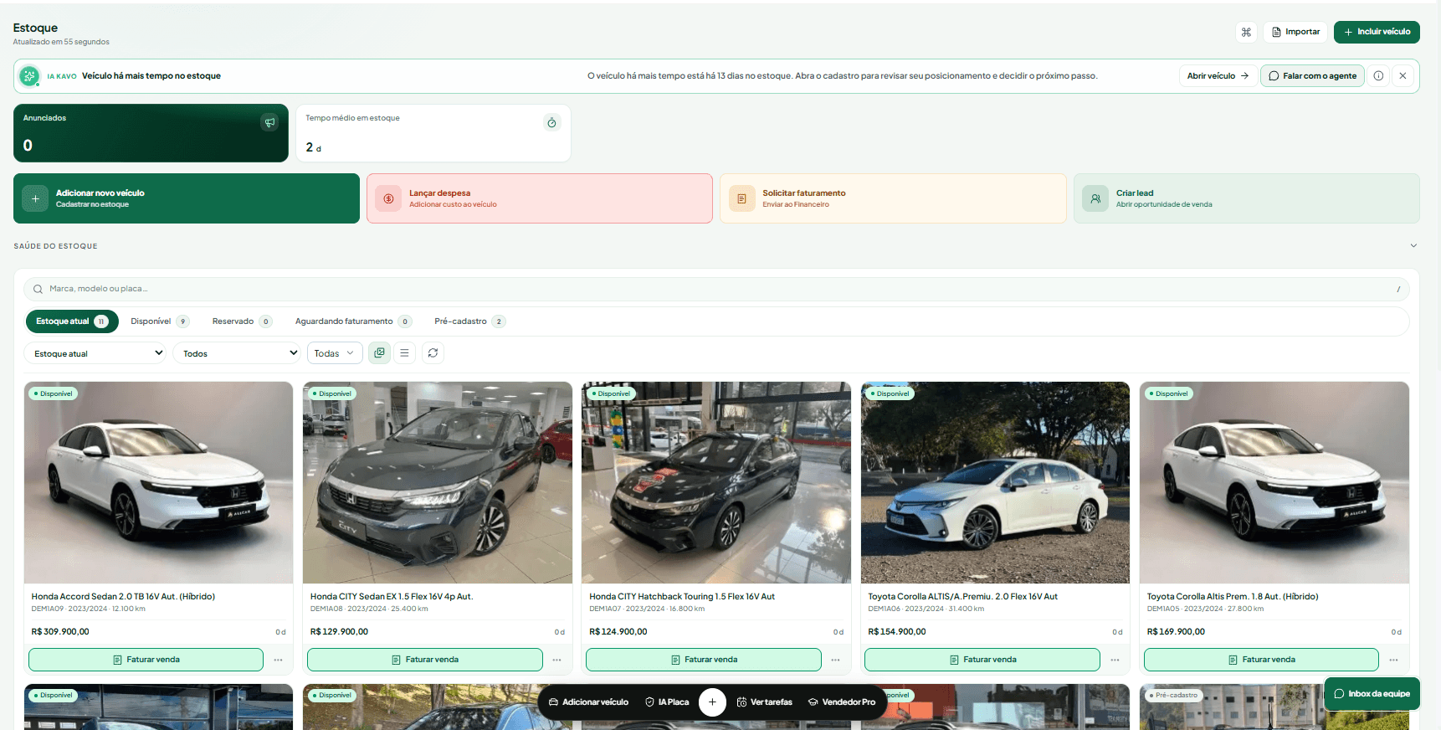Click the info icon in the IA Kavo banner

[x=1378, y=76]
